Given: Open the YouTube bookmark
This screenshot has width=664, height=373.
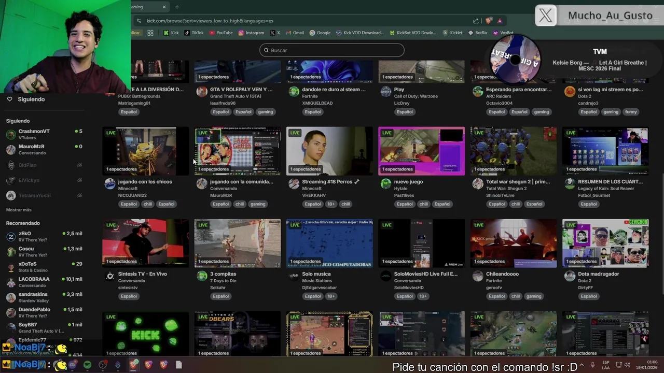Looking at the screenshot, I should [x=221, y=33].
